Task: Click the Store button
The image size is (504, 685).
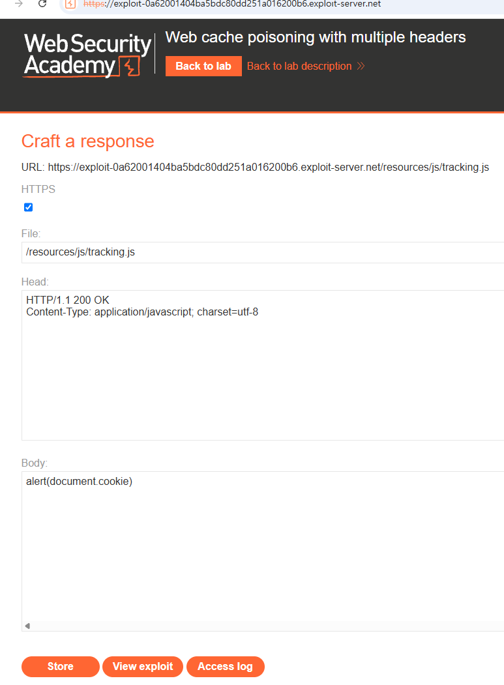Action: pyautogui.click(x=61, y=666)
